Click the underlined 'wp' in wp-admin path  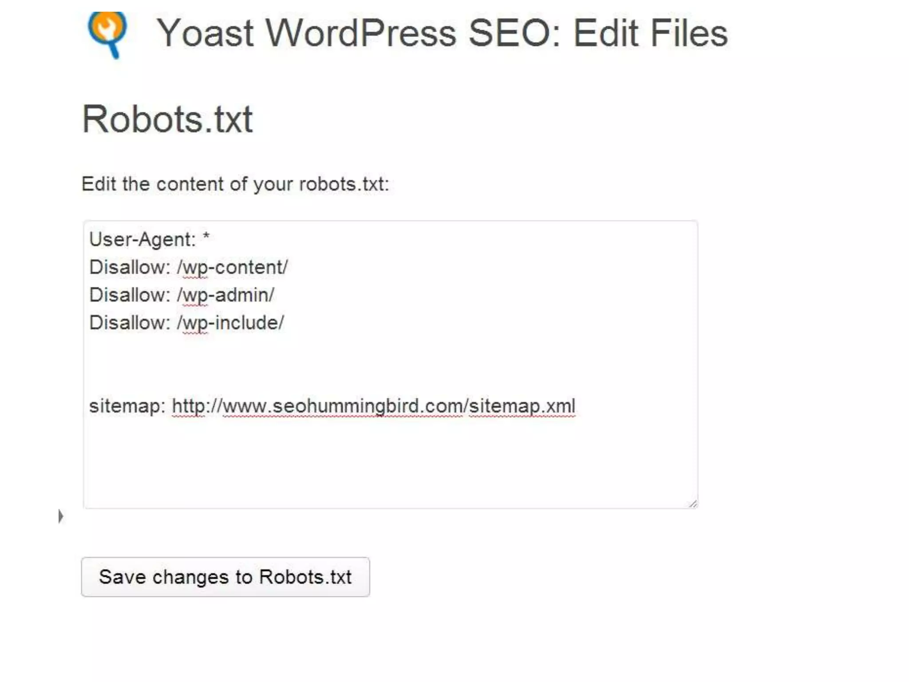tap(195, 296)
